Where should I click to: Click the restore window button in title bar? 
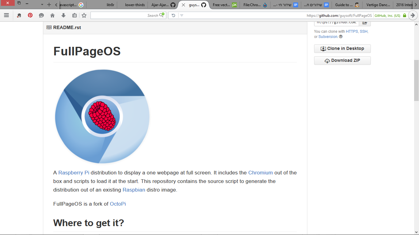[19, 3]
